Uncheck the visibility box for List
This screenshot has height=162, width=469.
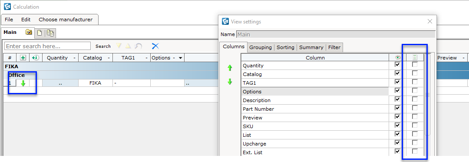click(397, 134)
